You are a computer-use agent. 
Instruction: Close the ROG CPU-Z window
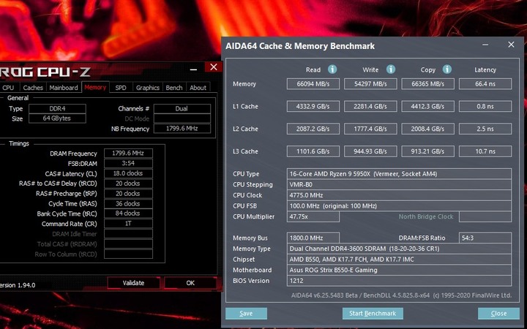click(214, 67)
